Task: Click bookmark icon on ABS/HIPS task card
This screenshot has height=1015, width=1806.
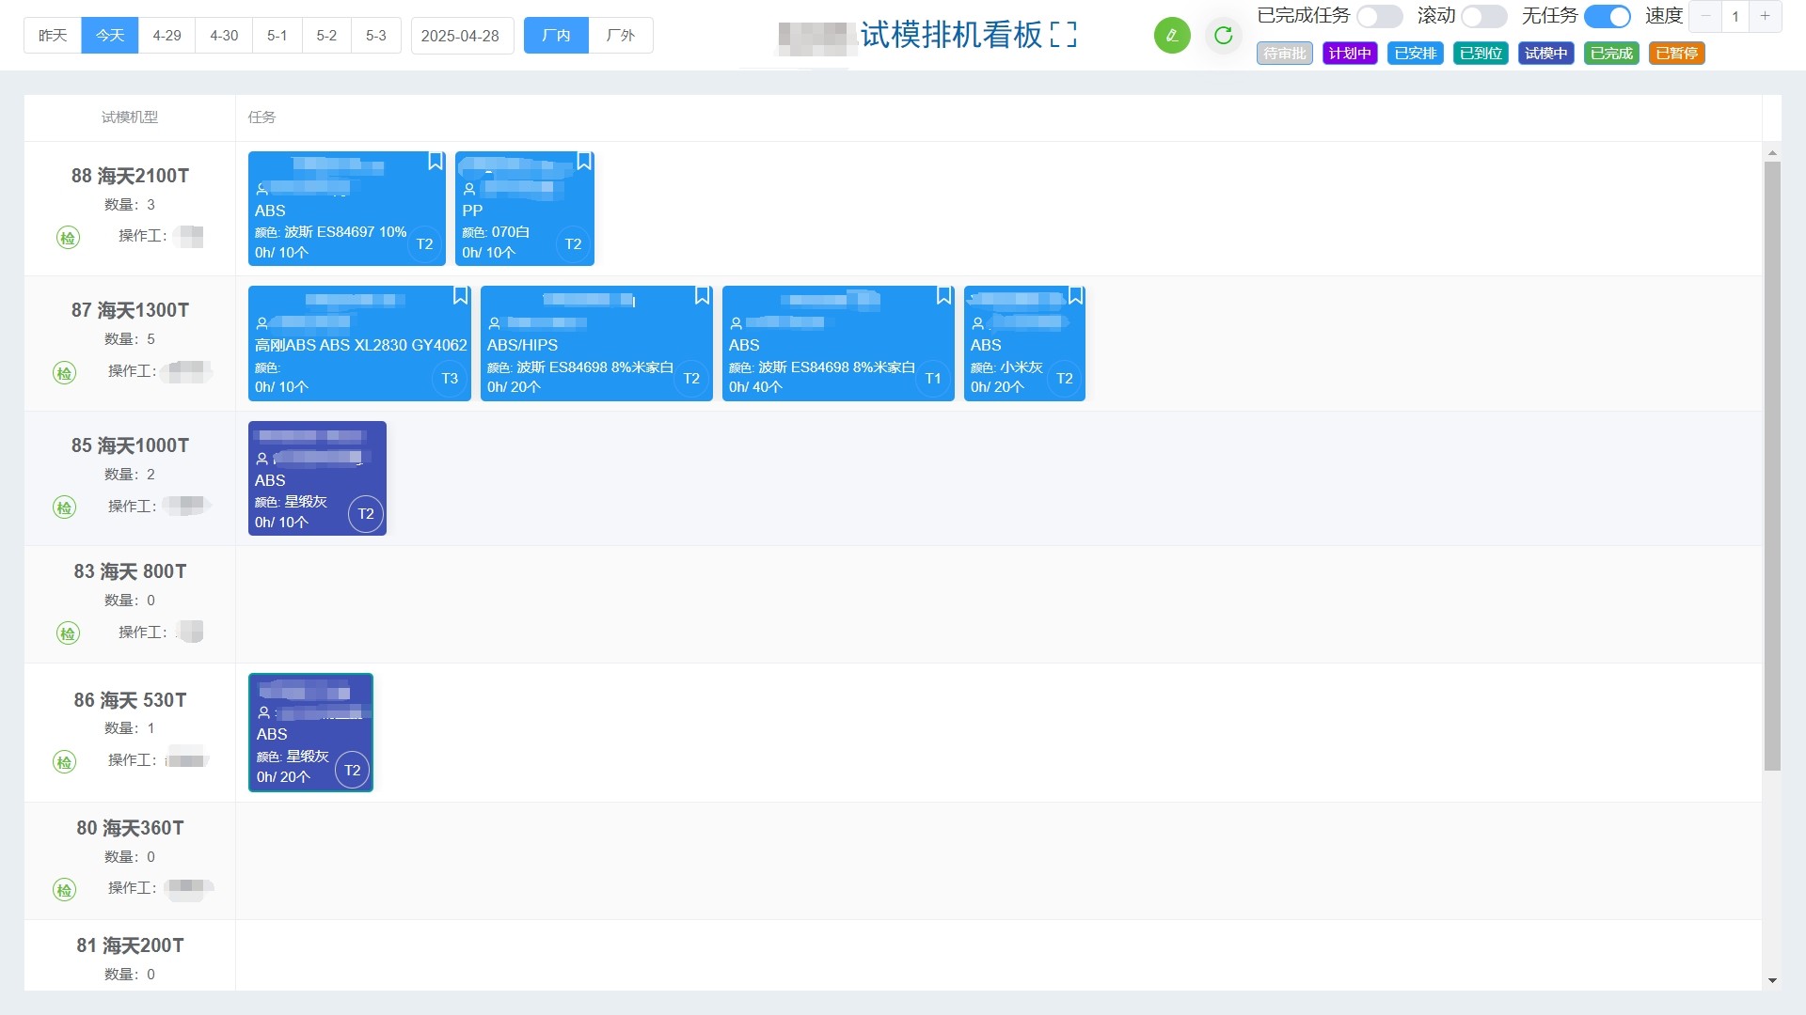Action: (702, 296)
